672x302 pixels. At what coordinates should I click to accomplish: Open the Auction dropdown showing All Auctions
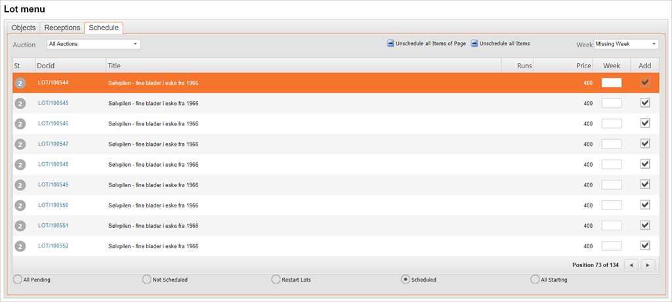point(94,44)
